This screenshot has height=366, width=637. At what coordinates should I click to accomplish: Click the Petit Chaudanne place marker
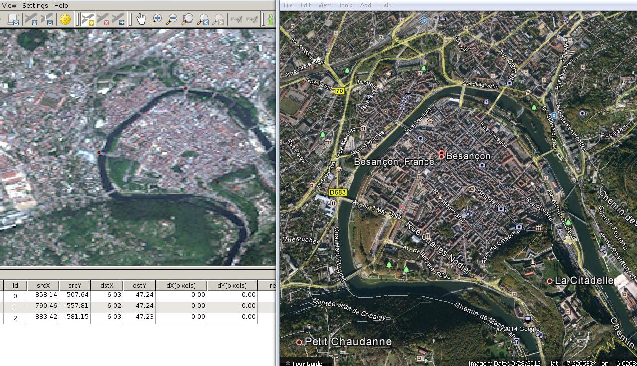(299, 342)
